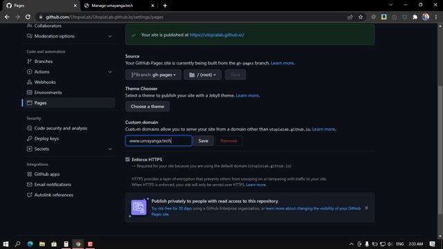The width and height of the screenshot is (443, 249).
Task: Click the share page icon in address bar
Action: (350, 17)
